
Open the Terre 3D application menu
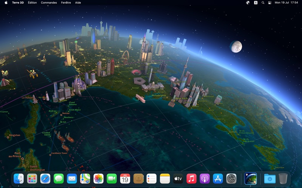coord(18,3)
